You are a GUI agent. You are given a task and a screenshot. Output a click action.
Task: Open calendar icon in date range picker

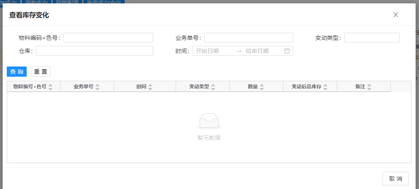[x=287, y=51]
